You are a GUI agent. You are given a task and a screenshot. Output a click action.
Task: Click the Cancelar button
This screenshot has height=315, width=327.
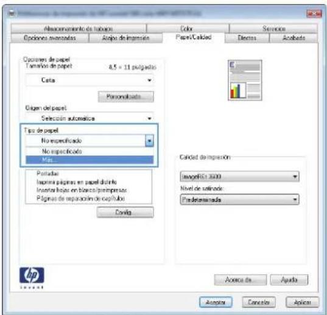(259, 302)
